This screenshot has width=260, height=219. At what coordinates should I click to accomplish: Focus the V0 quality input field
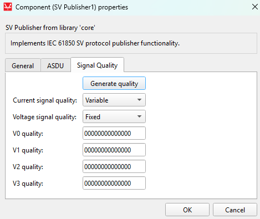tap(114, 133)
